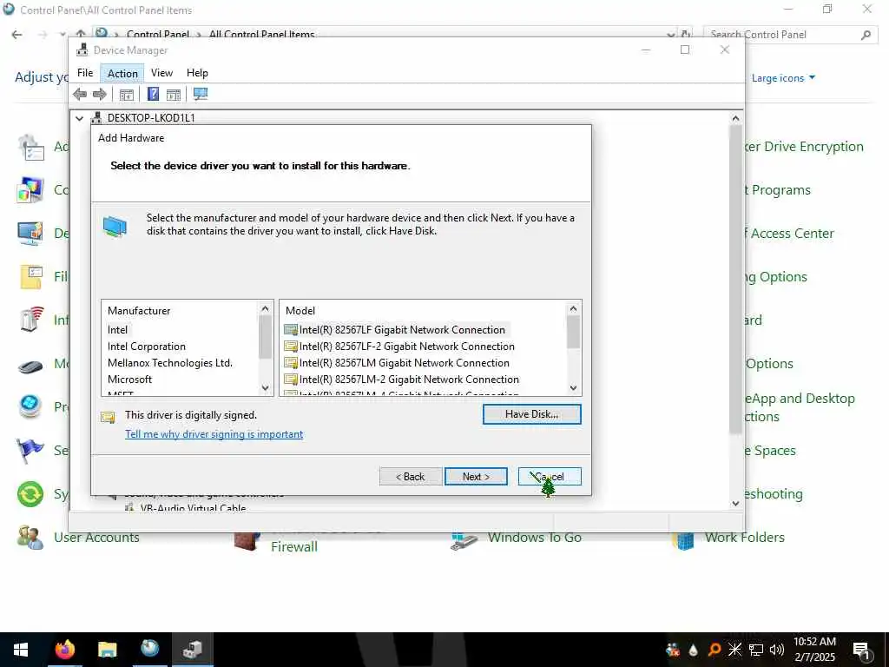Open the Action menu in Device Manager
The image size is (889, 667).
click(x=122, y=73)
